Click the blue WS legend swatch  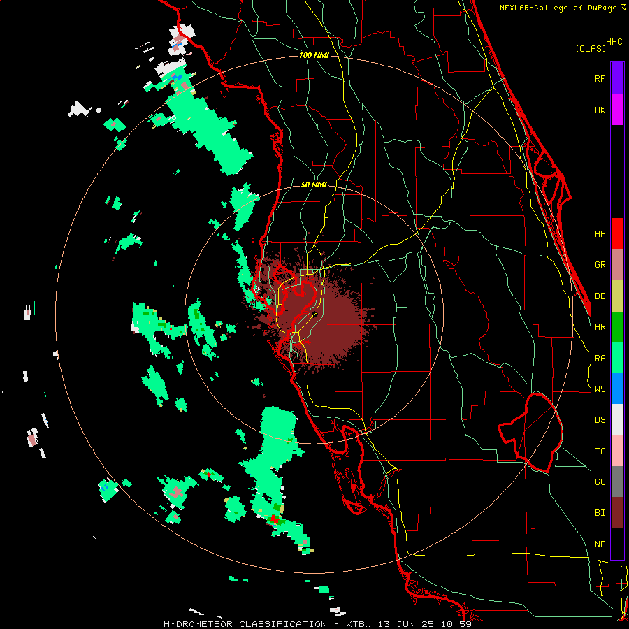pos(617,389)
